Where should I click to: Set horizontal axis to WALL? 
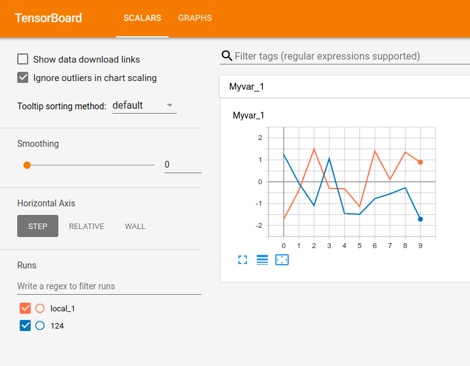pos(135,226)
